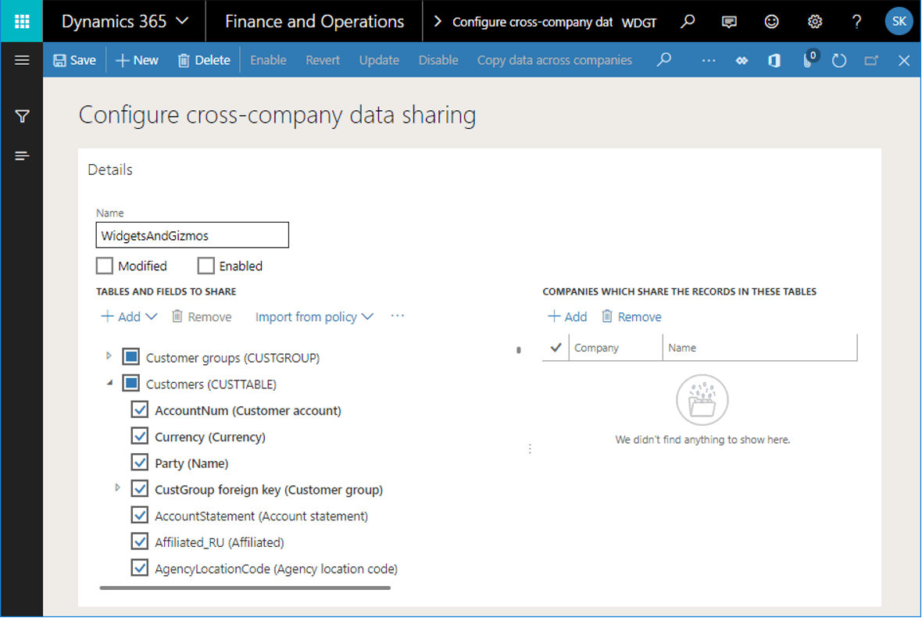922x618 pixels.
Task: Uncheck Affiliated_RU (Affiliated) field
Action: coord(139,541)
